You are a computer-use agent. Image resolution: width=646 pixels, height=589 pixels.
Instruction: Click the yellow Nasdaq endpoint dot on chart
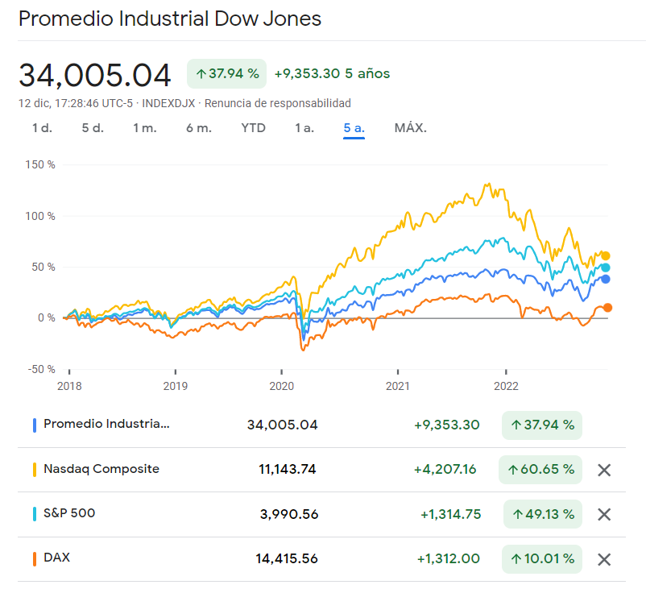605,256
